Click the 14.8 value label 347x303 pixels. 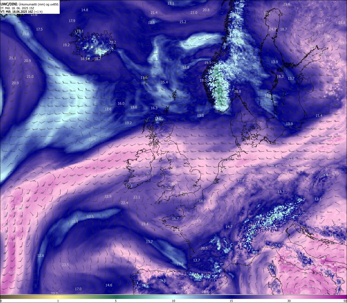tap(85, 10)
